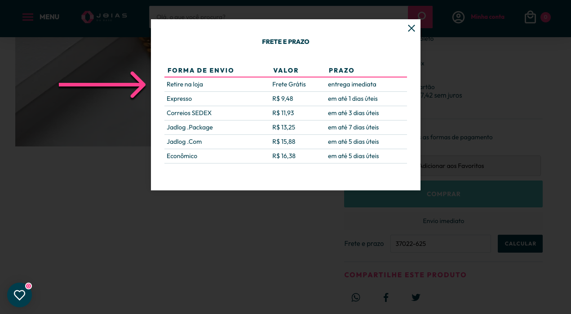Share product on Facebook icon

point(386,297)
